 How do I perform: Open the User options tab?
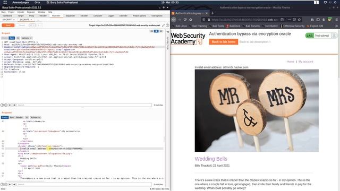pyautogui.click(x=157, y=16)
